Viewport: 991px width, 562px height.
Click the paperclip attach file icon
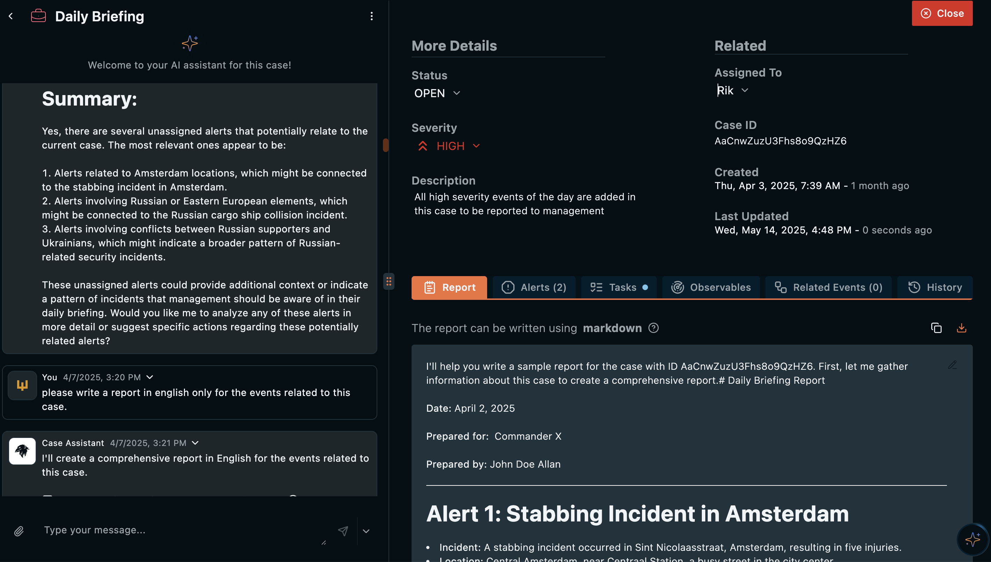19,531
